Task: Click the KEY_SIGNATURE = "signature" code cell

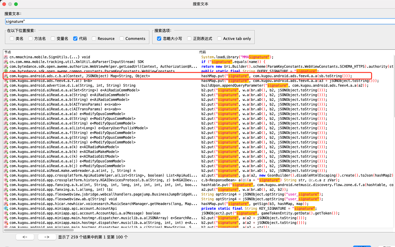Action: click(259, 209)
